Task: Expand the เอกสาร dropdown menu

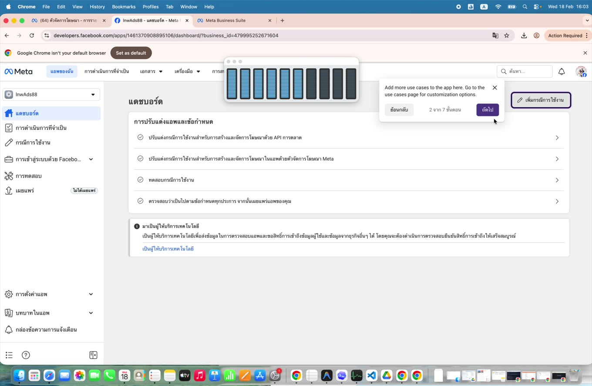Action: [x=151, y=71]
